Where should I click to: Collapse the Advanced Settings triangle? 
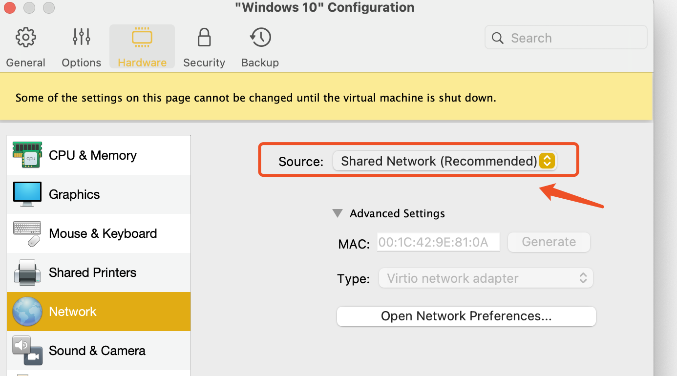point(338,213)
